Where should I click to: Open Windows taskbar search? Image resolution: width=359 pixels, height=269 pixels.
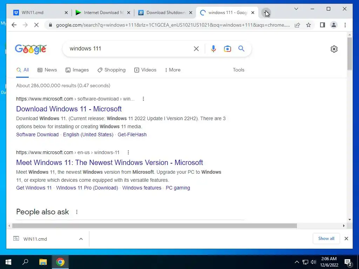(x=25, y=262)
